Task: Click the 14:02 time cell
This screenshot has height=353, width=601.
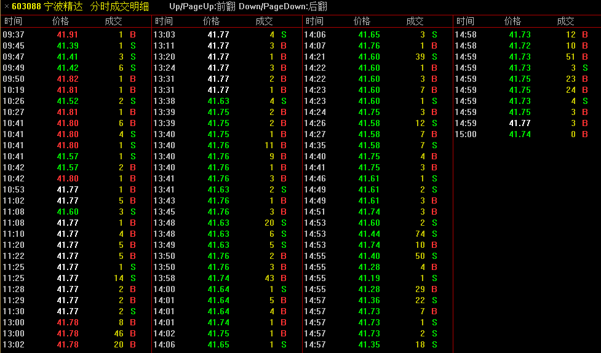Action: (x=164, y=334)
